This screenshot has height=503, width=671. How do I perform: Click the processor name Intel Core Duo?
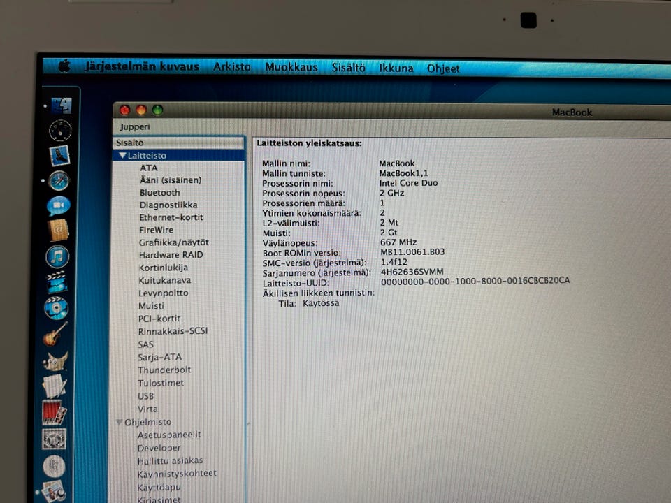(x=408, y=183)
